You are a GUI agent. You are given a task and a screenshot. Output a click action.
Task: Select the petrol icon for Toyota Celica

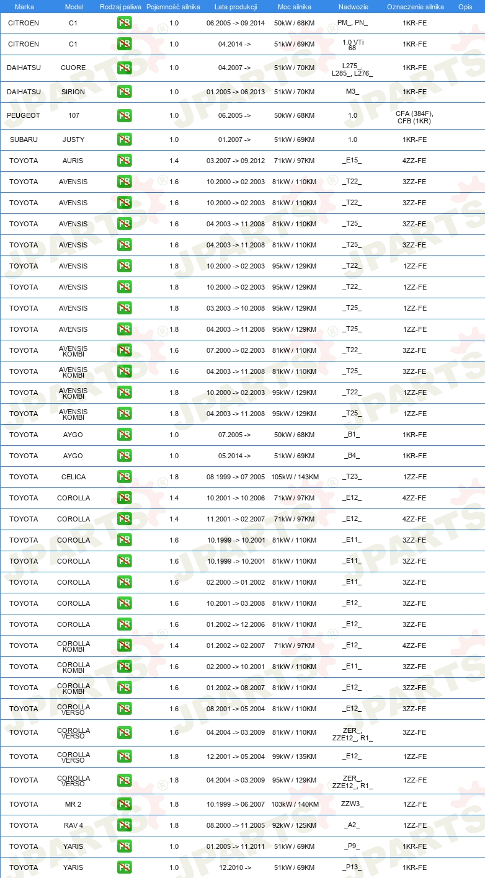[x=124, y=477]
